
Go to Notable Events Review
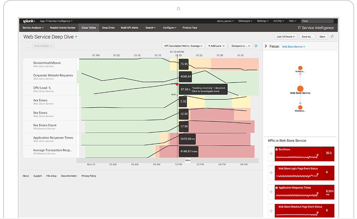coord(63,28)
